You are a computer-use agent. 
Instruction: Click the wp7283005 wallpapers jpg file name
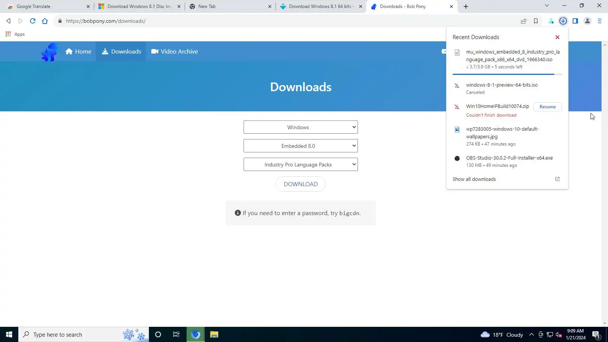click(x=502, y=133)
